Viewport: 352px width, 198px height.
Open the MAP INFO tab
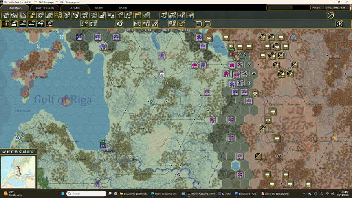[x=15, y=8]
